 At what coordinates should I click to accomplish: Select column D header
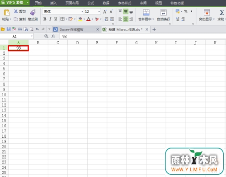point(77,43)
